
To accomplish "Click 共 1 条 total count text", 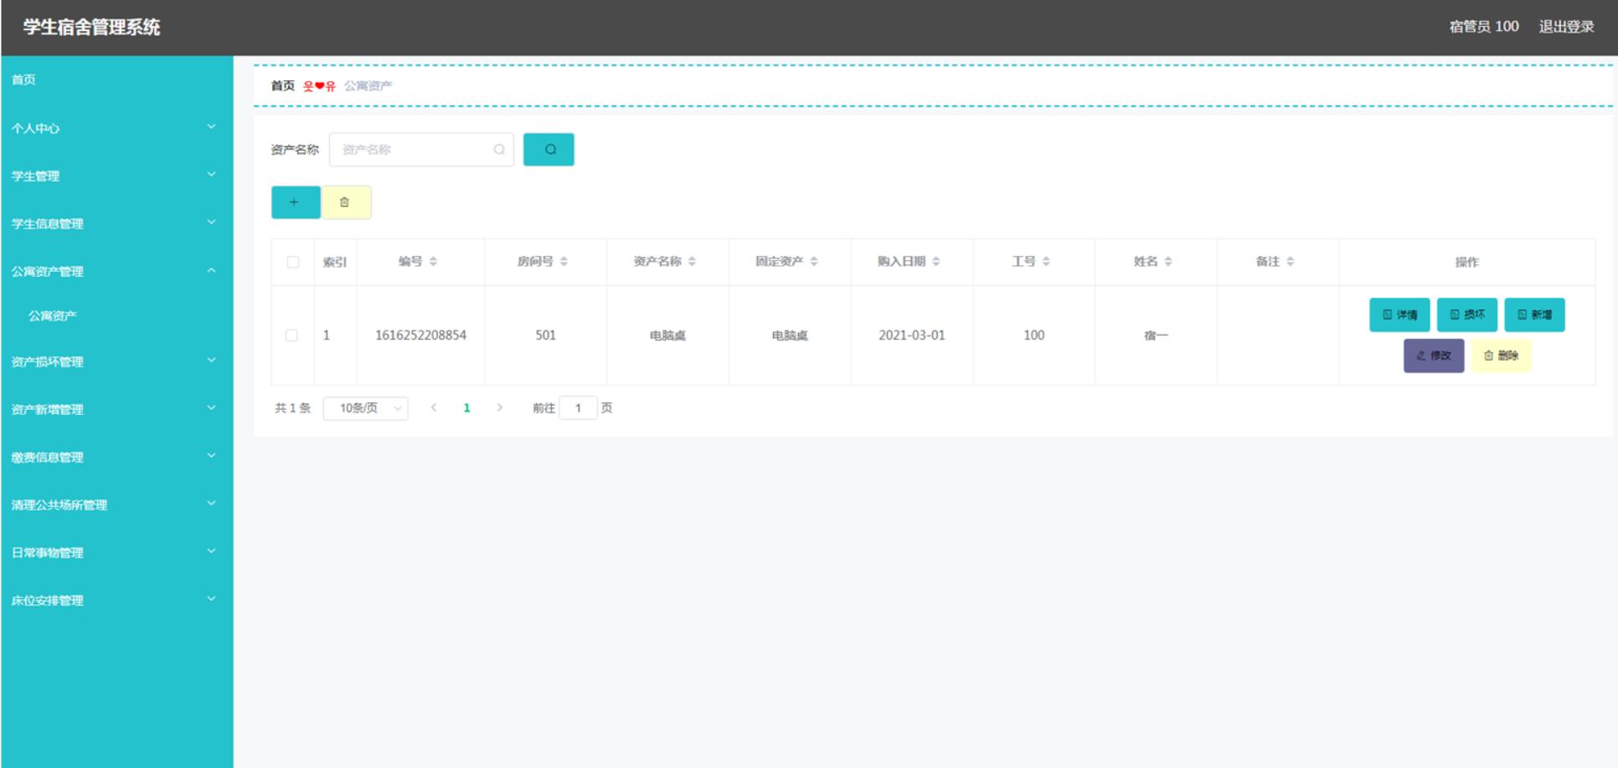I will pyautogui.click(x=292, y=408).
